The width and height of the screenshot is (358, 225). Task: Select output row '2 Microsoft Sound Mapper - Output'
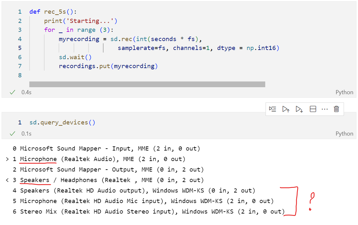click(x=108, y=170)
